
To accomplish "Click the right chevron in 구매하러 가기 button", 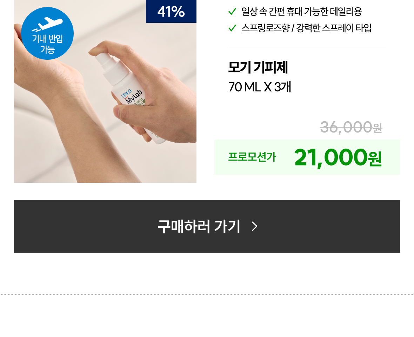I will tap(254, 226).
